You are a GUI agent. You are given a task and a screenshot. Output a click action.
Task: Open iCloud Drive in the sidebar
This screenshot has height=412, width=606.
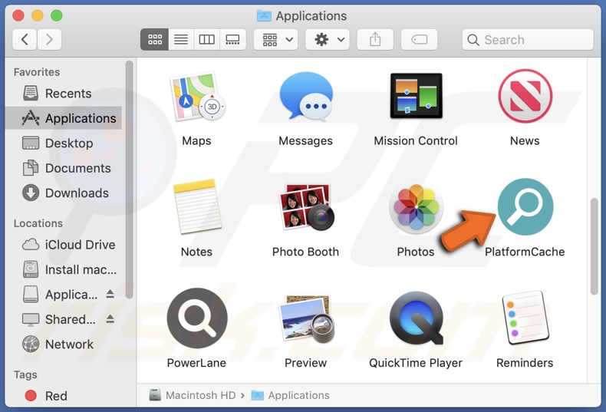pos(64,245)
